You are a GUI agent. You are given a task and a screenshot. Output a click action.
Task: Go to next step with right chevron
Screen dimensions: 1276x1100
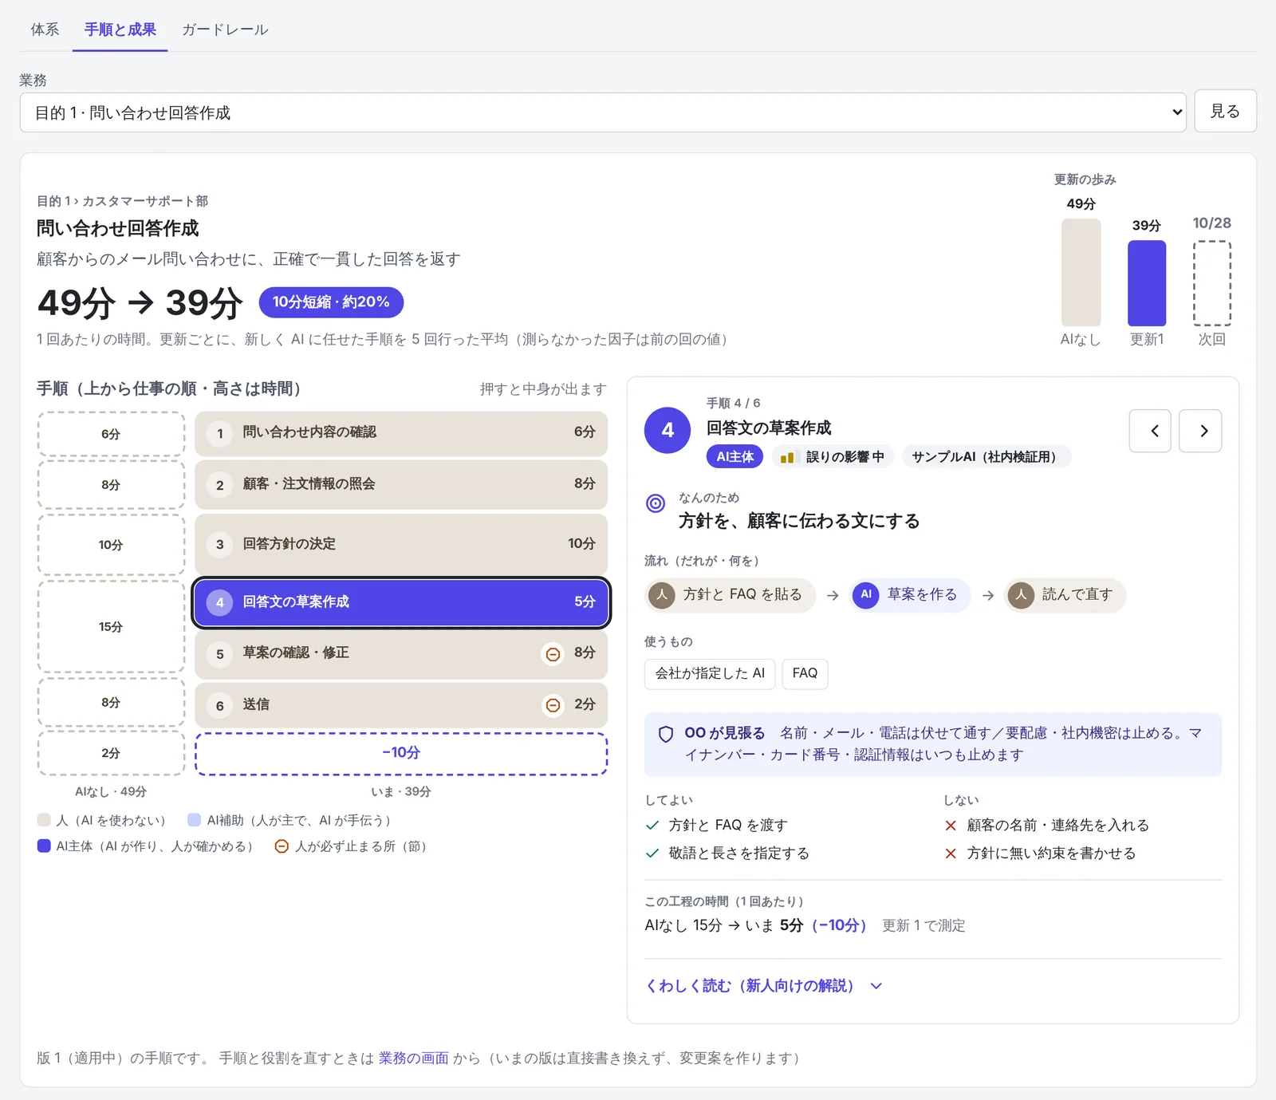coord(1200,431)
